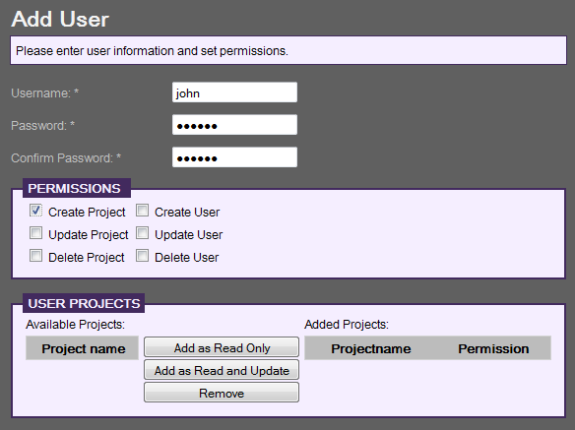This screenshot has width=575, height=430.
Task: Click the Remove button
Action: tap(222, 393)
